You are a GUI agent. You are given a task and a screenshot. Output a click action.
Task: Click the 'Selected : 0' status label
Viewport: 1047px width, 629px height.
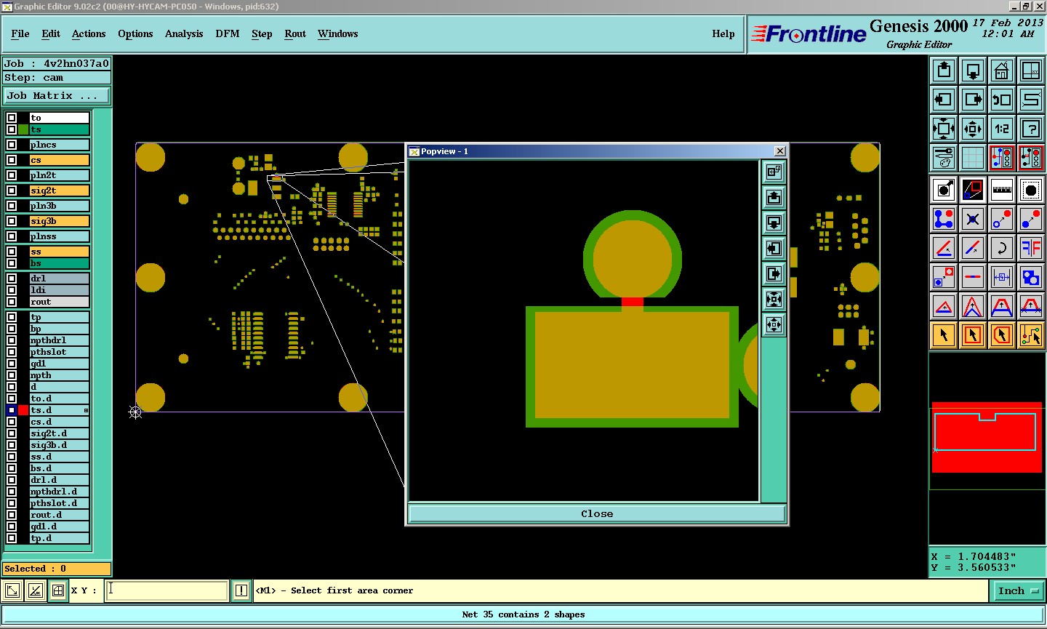pyautogui.click(x=57, y=569)
